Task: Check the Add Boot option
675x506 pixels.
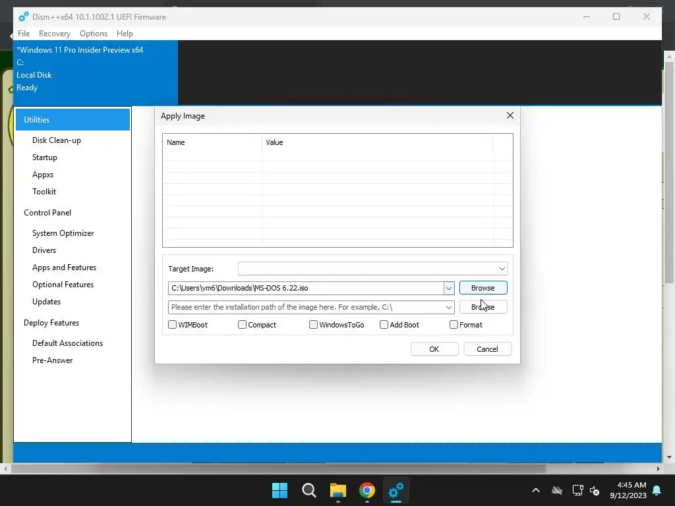Action: point(384,324)
